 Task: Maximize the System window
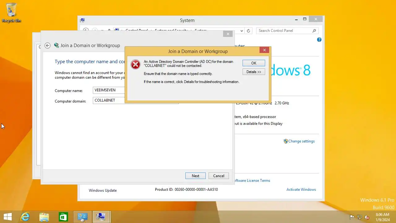304,19
